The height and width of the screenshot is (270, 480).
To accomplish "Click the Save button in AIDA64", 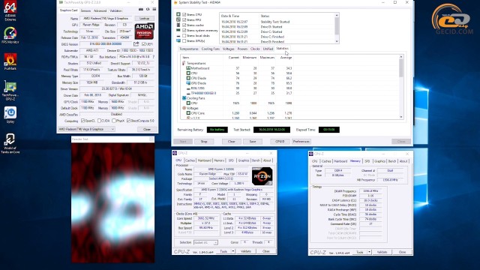I will (253, 142).
